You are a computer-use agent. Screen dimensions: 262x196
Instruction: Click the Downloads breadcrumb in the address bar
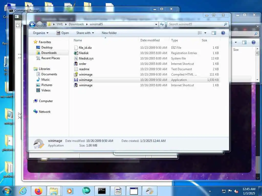[76, 24]
